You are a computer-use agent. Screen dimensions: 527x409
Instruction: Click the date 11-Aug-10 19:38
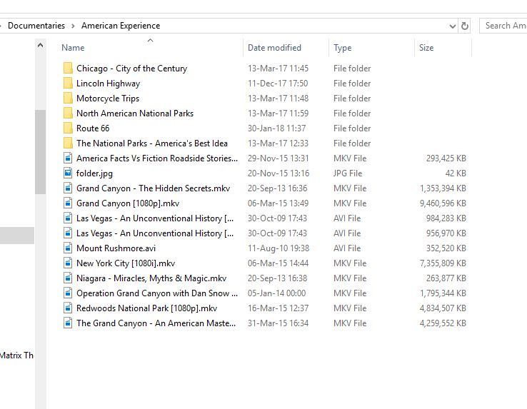click(x=278, y=248)
